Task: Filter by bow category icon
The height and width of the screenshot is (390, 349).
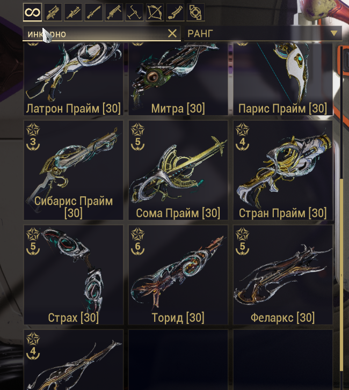Action: [x=155, y=12]
